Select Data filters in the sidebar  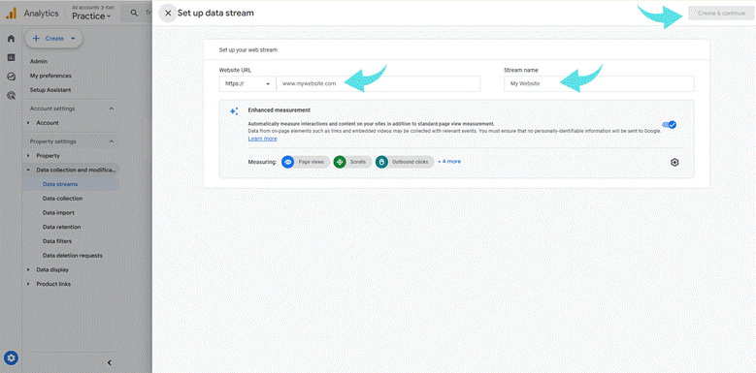[57, 241]
